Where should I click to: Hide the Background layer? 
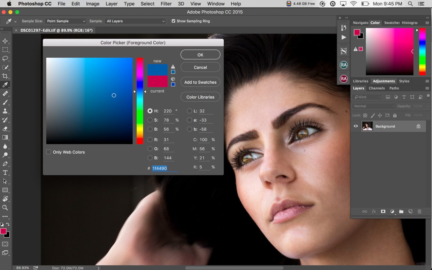tap(355, 126)
